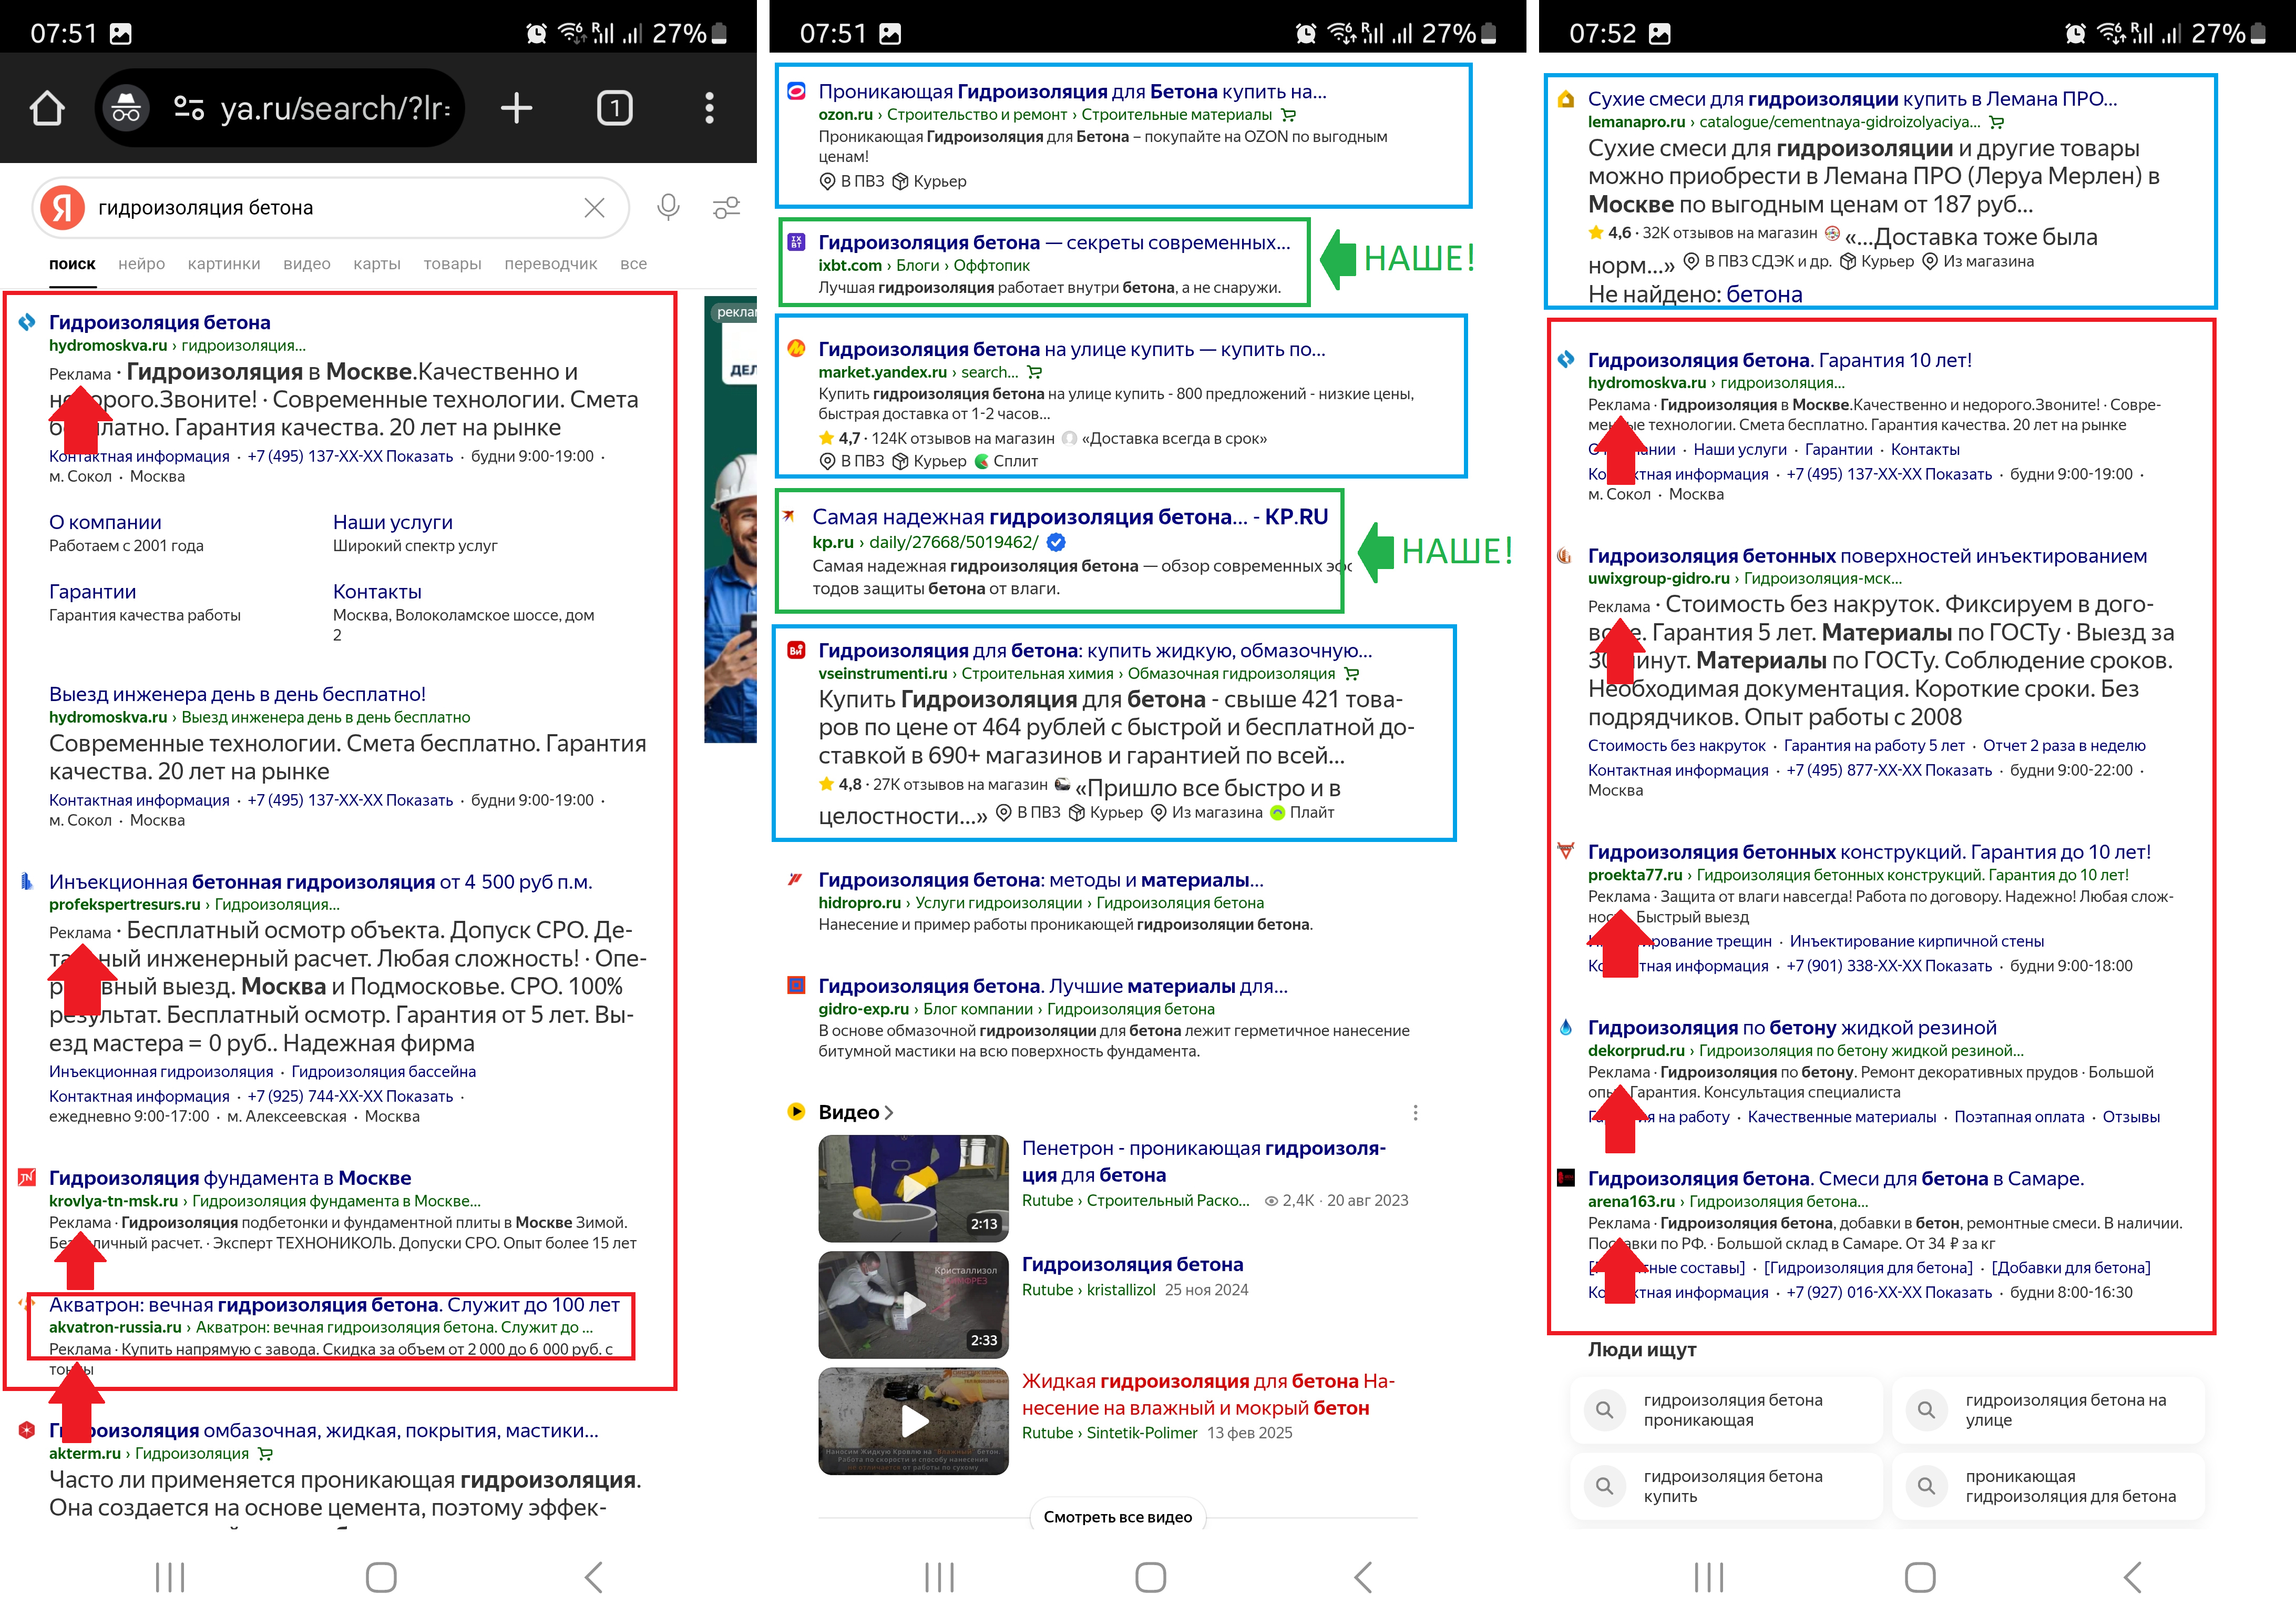2296x1624 pixels.
Task: Open Акватрон вечная гидроизоляция бетона ad
Action: click(334, 1305)
